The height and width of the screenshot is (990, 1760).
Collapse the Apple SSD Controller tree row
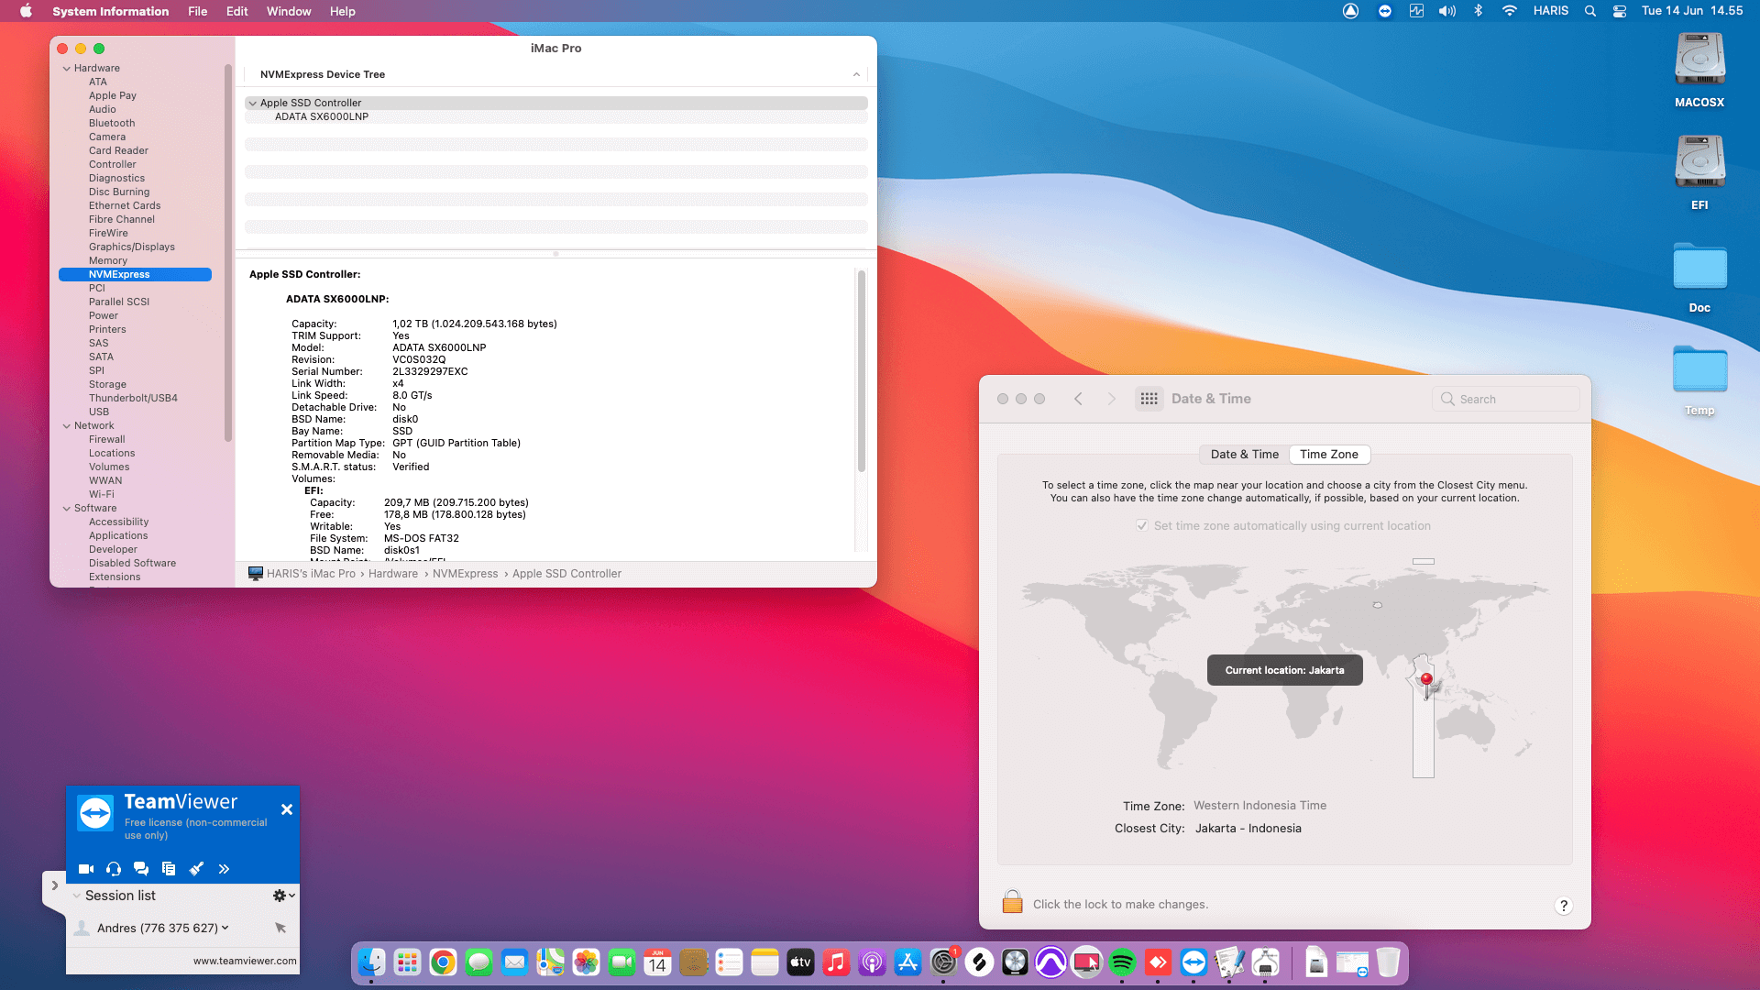coord(253,104)
